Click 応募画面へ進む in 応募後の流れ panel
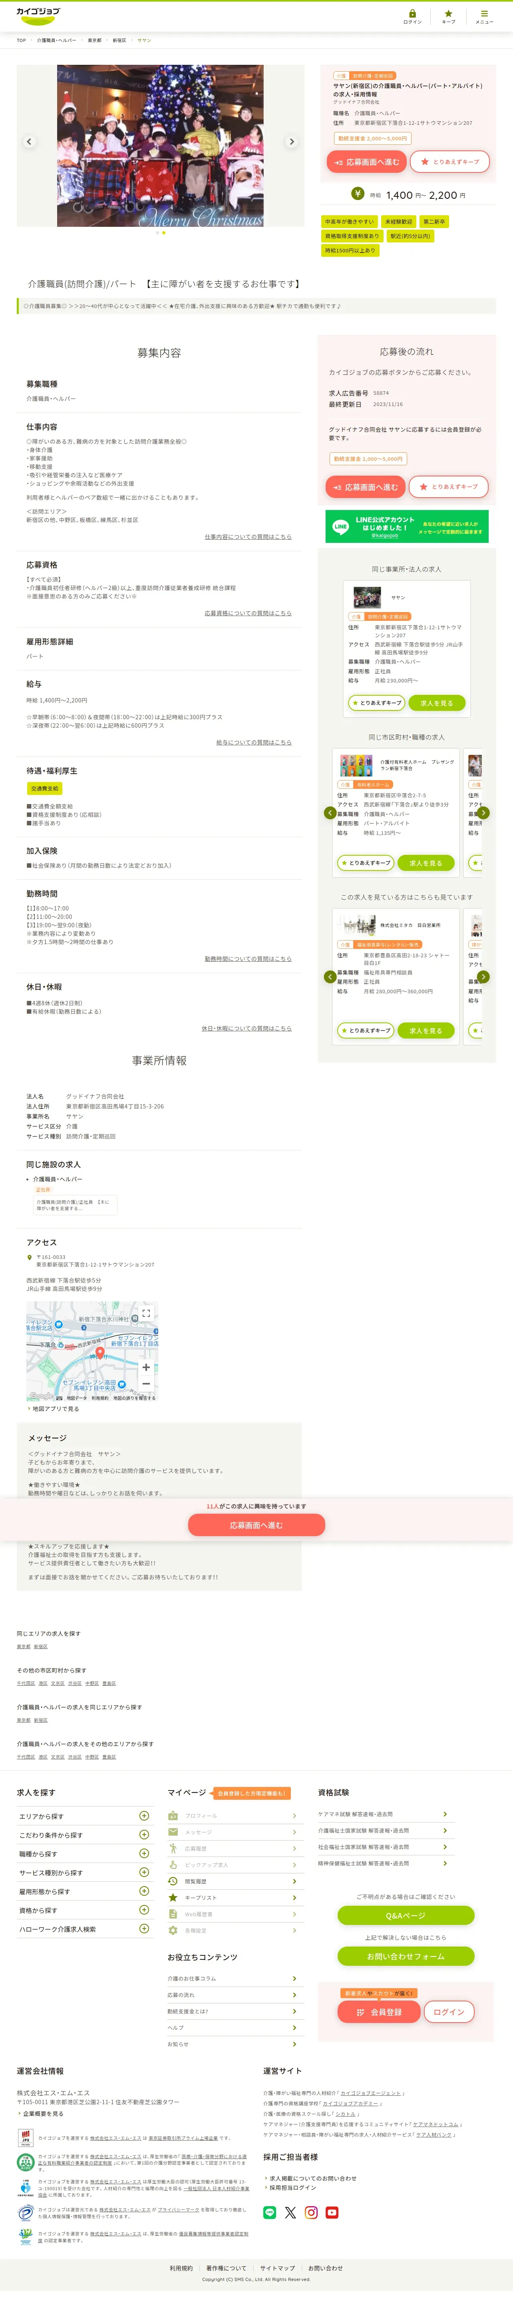The height and width of the screenshot is (2323, 513). coord(366,487)
